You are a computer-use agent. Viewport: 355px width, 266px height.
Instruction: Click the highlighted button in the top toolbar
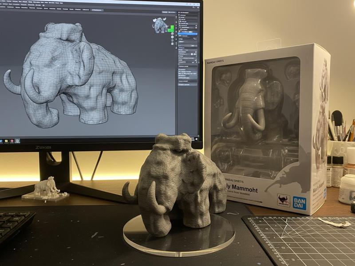point(98,10)
